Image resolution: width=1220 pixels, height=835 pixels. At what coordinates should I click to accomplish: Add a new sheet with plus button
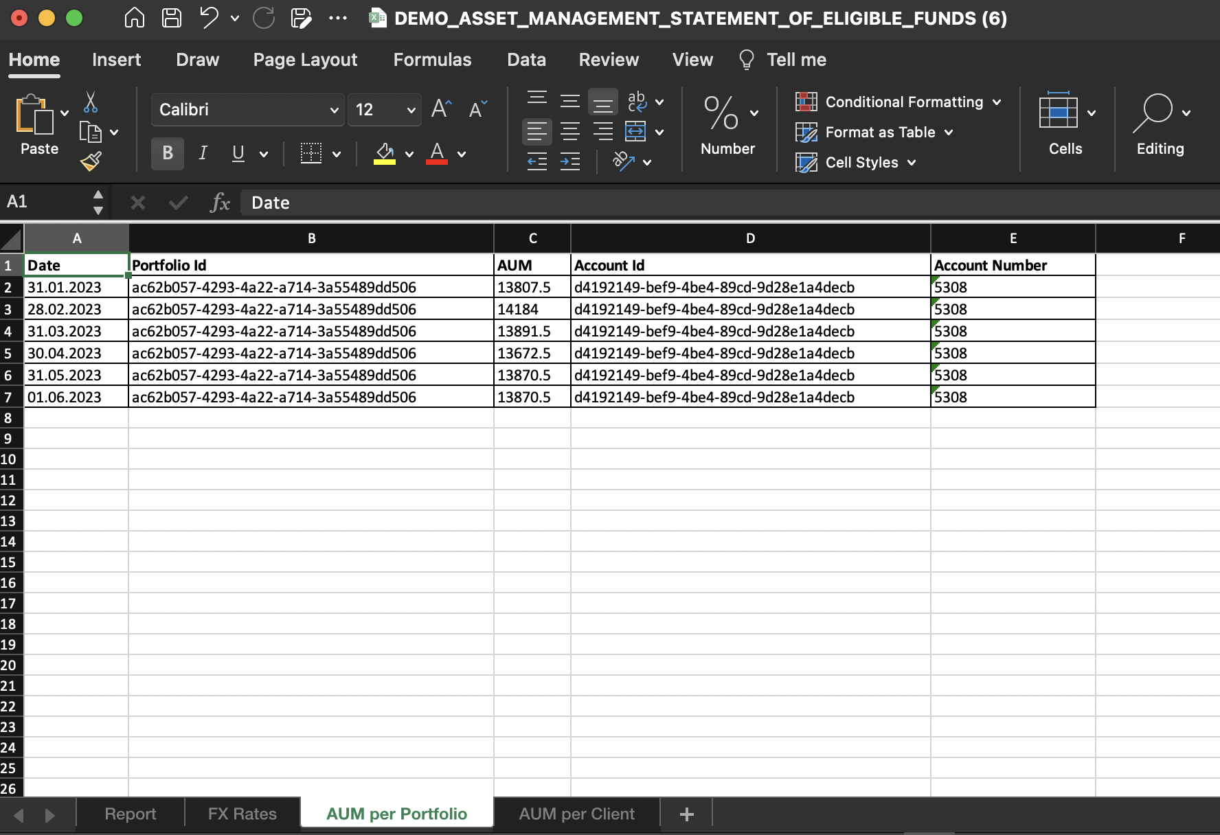686,814
